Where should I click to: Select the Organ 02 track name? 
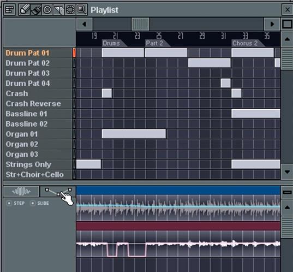pyautogui.click(x=22, y=144)
